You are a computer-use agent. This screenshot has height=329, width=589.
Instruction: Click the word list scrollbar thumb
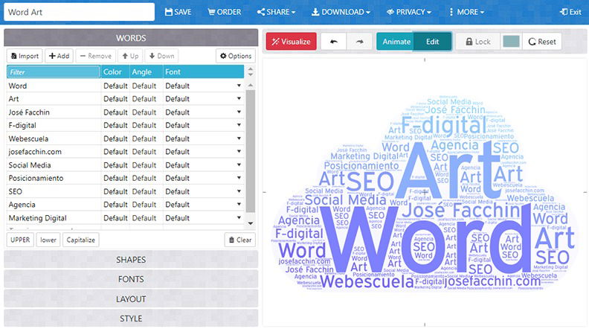251,150
